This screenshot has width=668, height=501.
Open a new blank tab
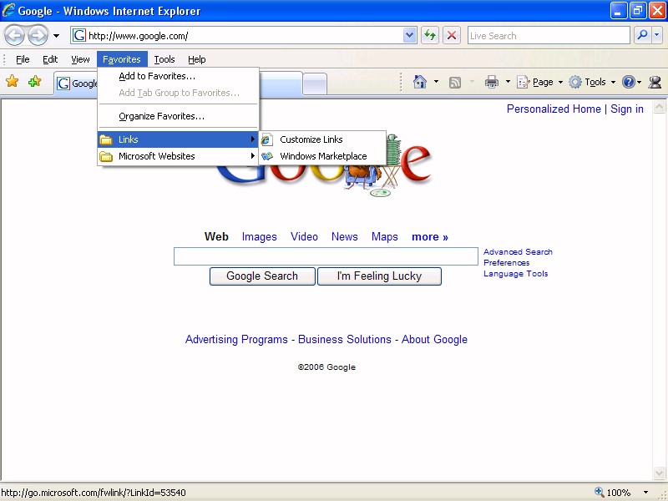click(x=315, y=83)
